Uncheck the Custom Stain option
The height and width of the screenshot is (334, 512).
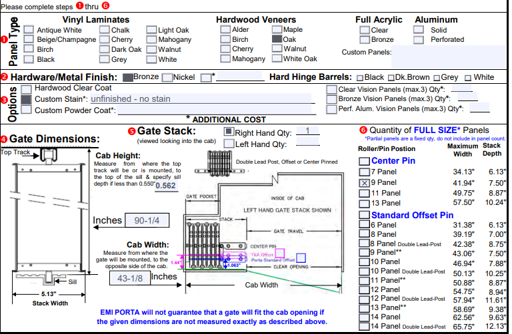coord(26,99)
